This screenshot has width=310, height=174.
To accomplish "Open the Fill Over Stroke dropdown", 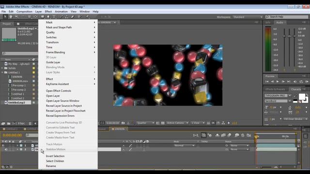I will [295, 119].
